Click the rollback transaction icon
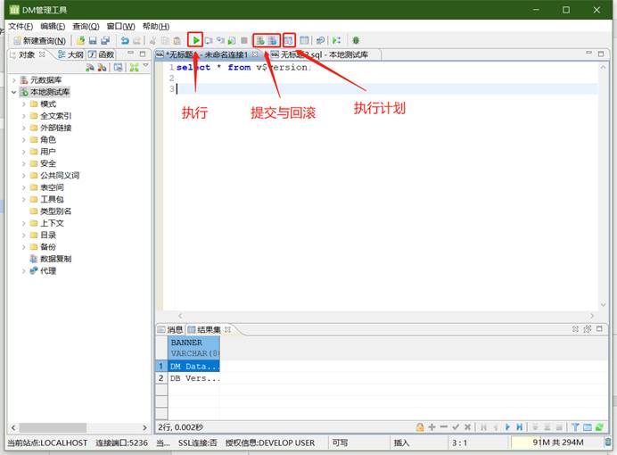Viewport: 617px width, 455px height. 272,40
